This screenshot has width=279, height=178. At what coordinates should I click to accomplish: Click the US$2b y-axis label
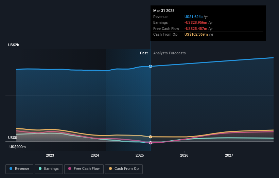point(14,45)
